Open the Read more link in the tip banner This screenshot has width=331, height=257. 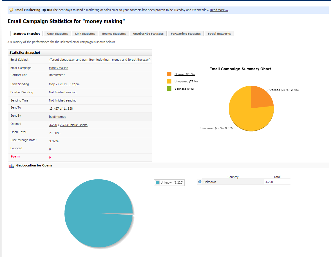(219, 10)
